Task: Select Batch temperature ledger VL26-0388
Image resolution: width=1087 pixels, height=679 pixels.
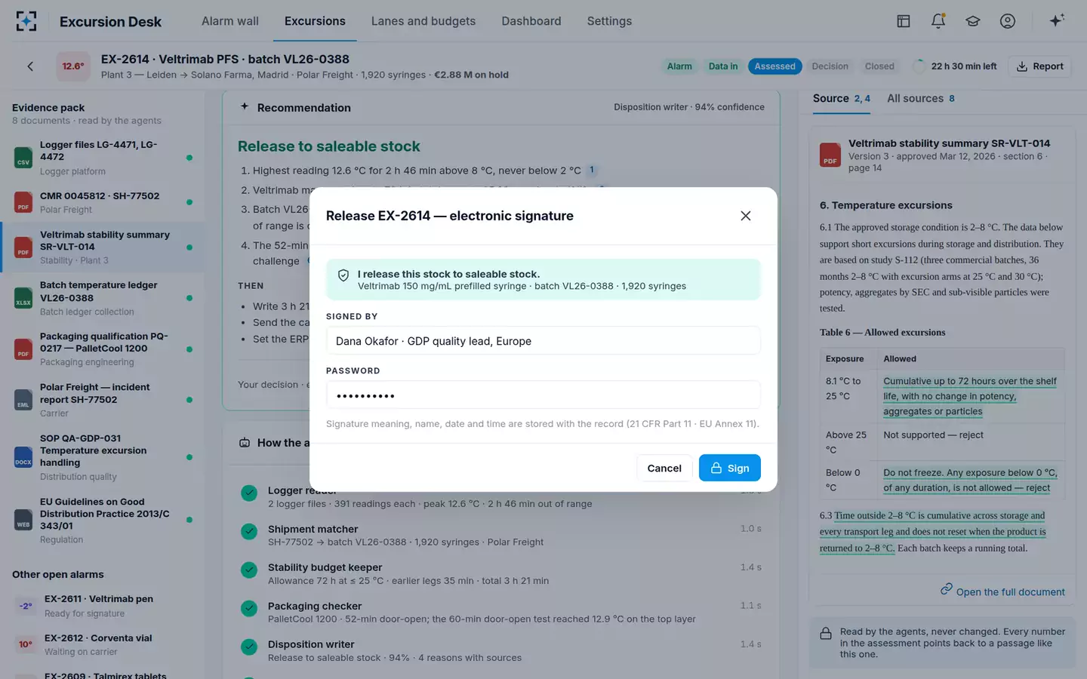Action: 102,298
